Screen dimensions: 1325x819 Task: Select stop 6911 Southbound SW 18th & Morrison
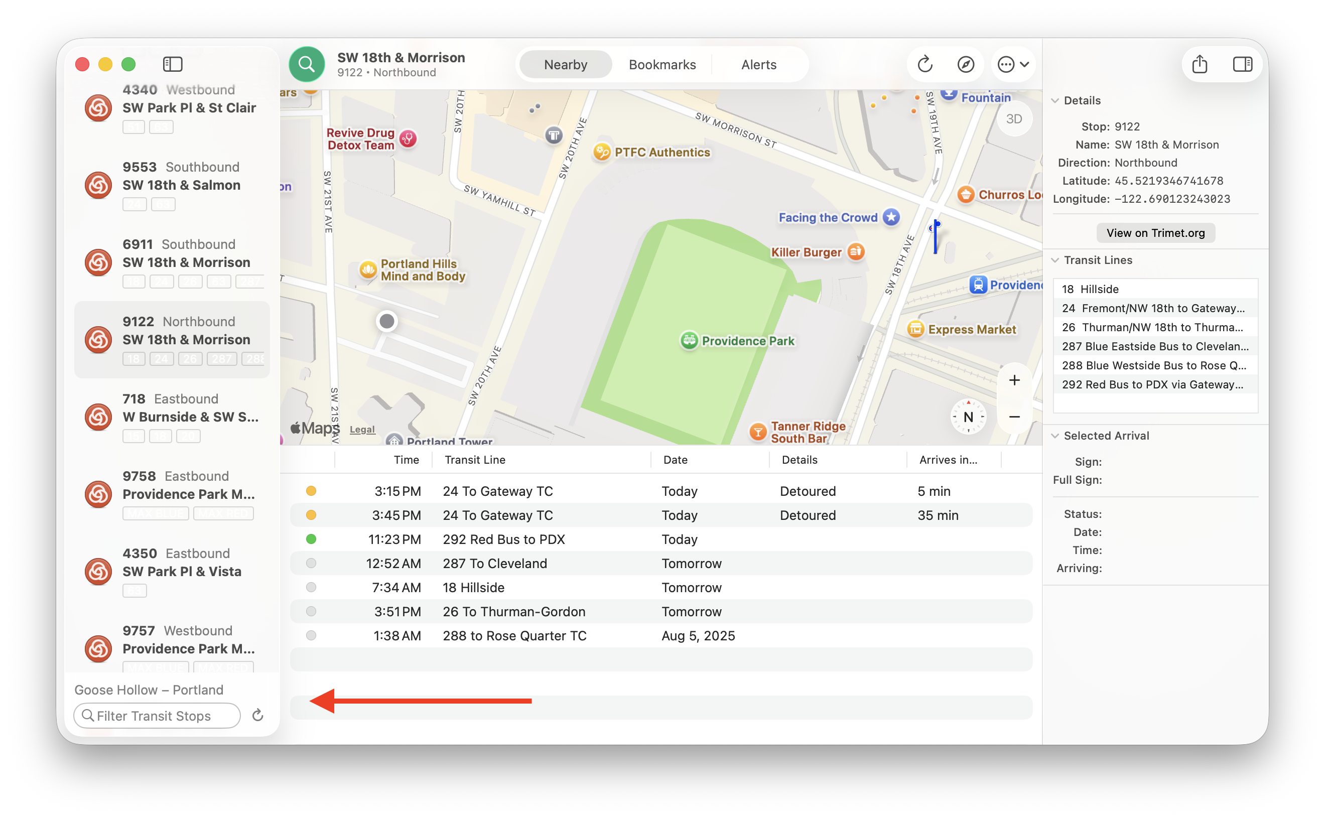pyautogui.click(x=172, y=262)
